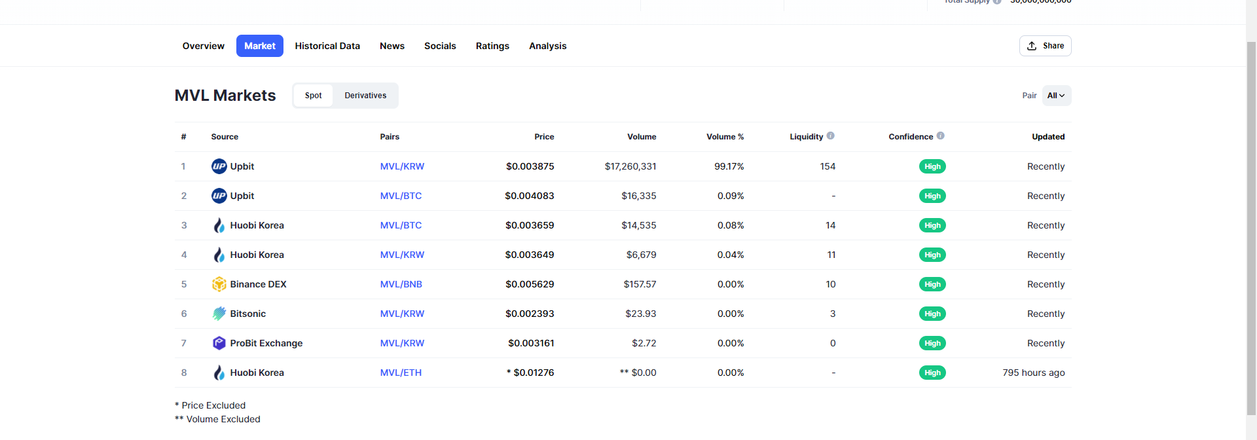View the Analysis tab

click(548, 46)
